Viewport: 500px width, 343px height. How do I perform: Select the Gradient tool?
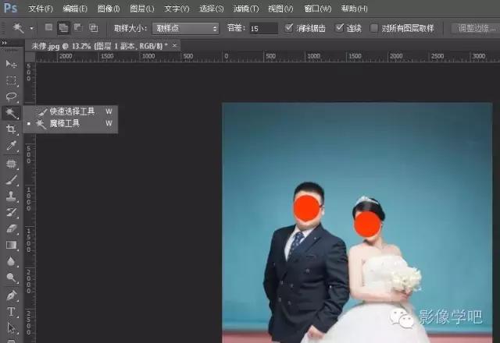11,245
